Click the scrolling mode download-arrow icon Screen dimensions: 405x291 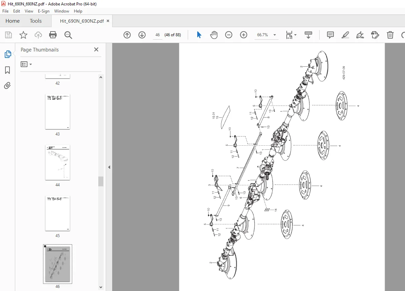[x=308, y=35]
